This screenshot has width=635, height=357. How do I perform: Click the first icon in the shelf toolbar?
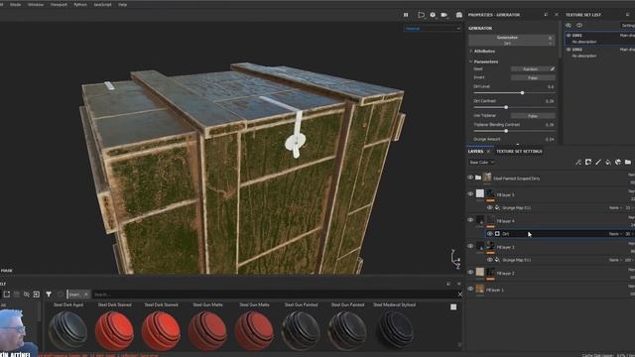[x=7, y=295]
